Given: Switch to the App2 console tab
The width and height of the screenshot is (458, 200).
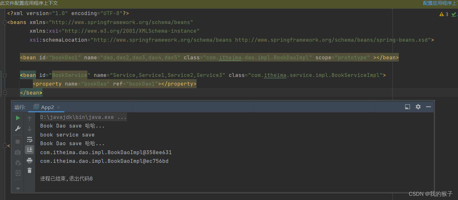Looking at the screenshot, I should click(x=47, y=107).
